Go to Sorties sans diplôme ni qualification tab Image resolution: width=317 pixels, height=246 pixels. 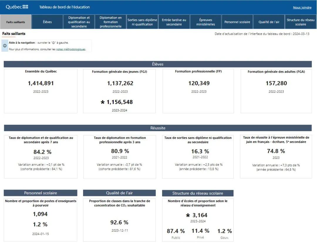coord(142,22)
